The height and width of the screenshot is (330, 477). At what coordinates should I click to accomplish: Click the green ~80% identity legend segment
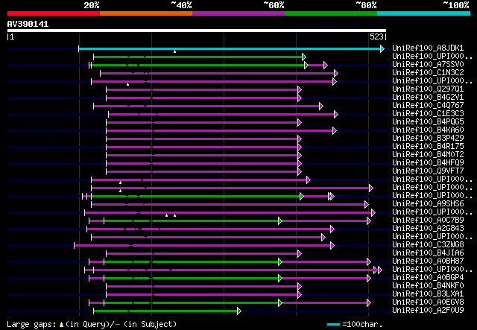331,13
